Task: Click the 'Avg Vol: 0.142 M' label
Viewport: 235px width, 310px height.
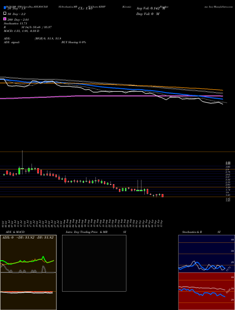Action: (x=151, y=8)
